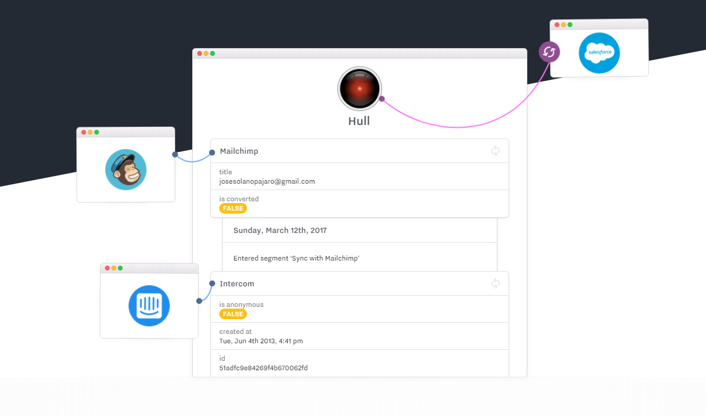Click the 'is anonymous' field label
706x416 pixels.
[x=241, y=305]
